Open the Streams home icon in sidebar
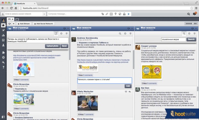The height and width of the screenshot is (120, 199). 3,25
